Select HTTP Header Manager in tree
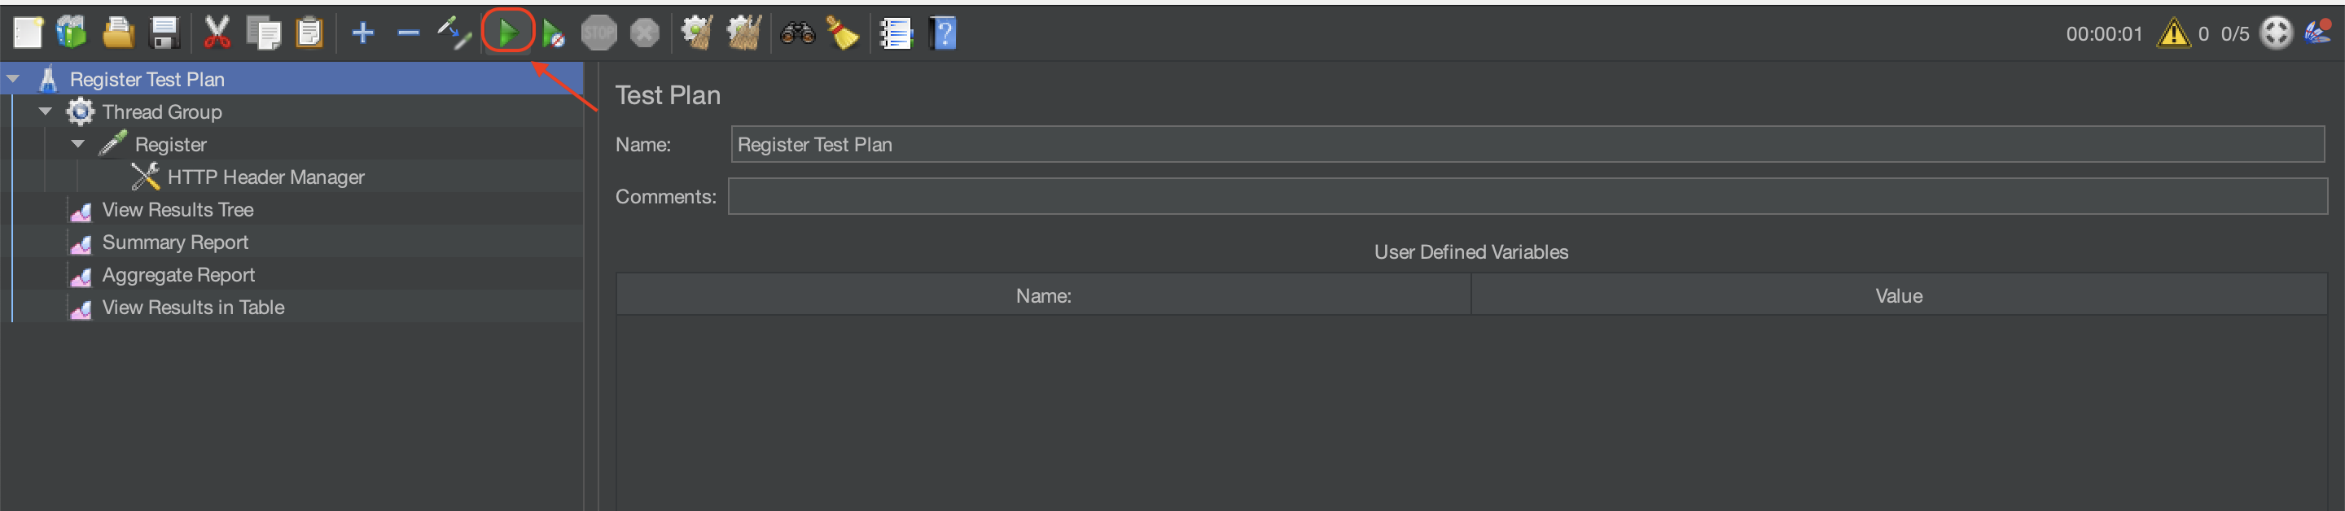 tap(265, 177)
